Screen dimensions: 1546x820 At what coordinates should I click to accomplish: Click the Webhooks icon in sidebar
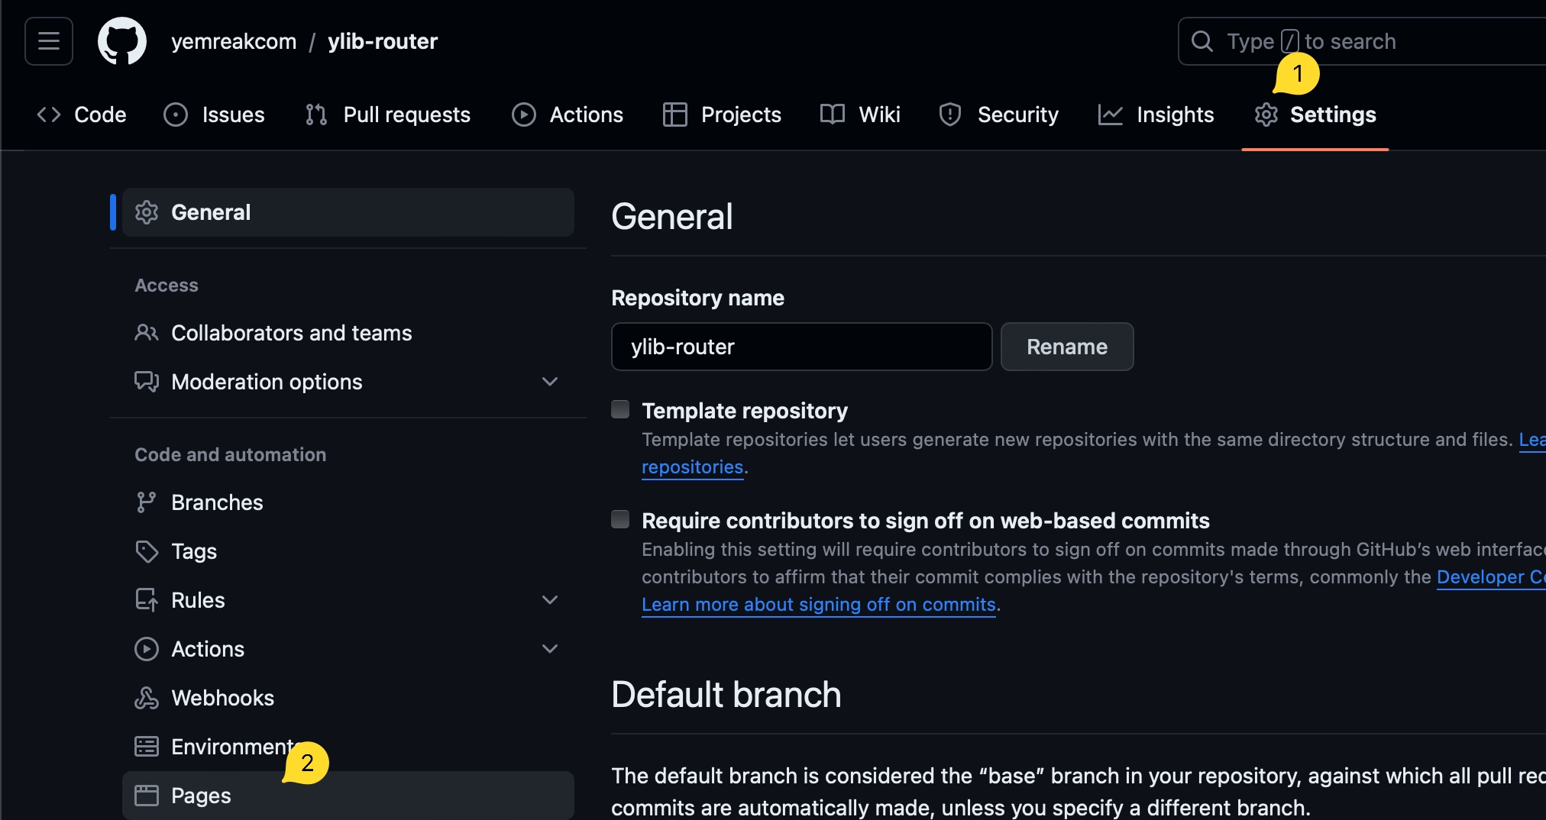(146, 698)
